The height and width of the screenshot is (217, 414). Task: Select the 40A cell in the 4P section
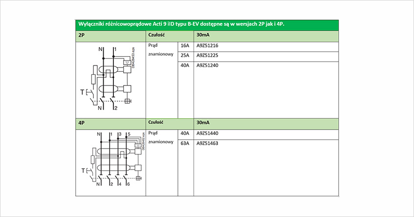click(x=185, y=133)
